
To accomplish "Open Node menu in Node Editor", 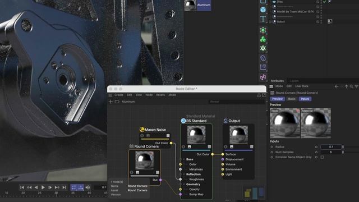I will (x=149, y=95).
